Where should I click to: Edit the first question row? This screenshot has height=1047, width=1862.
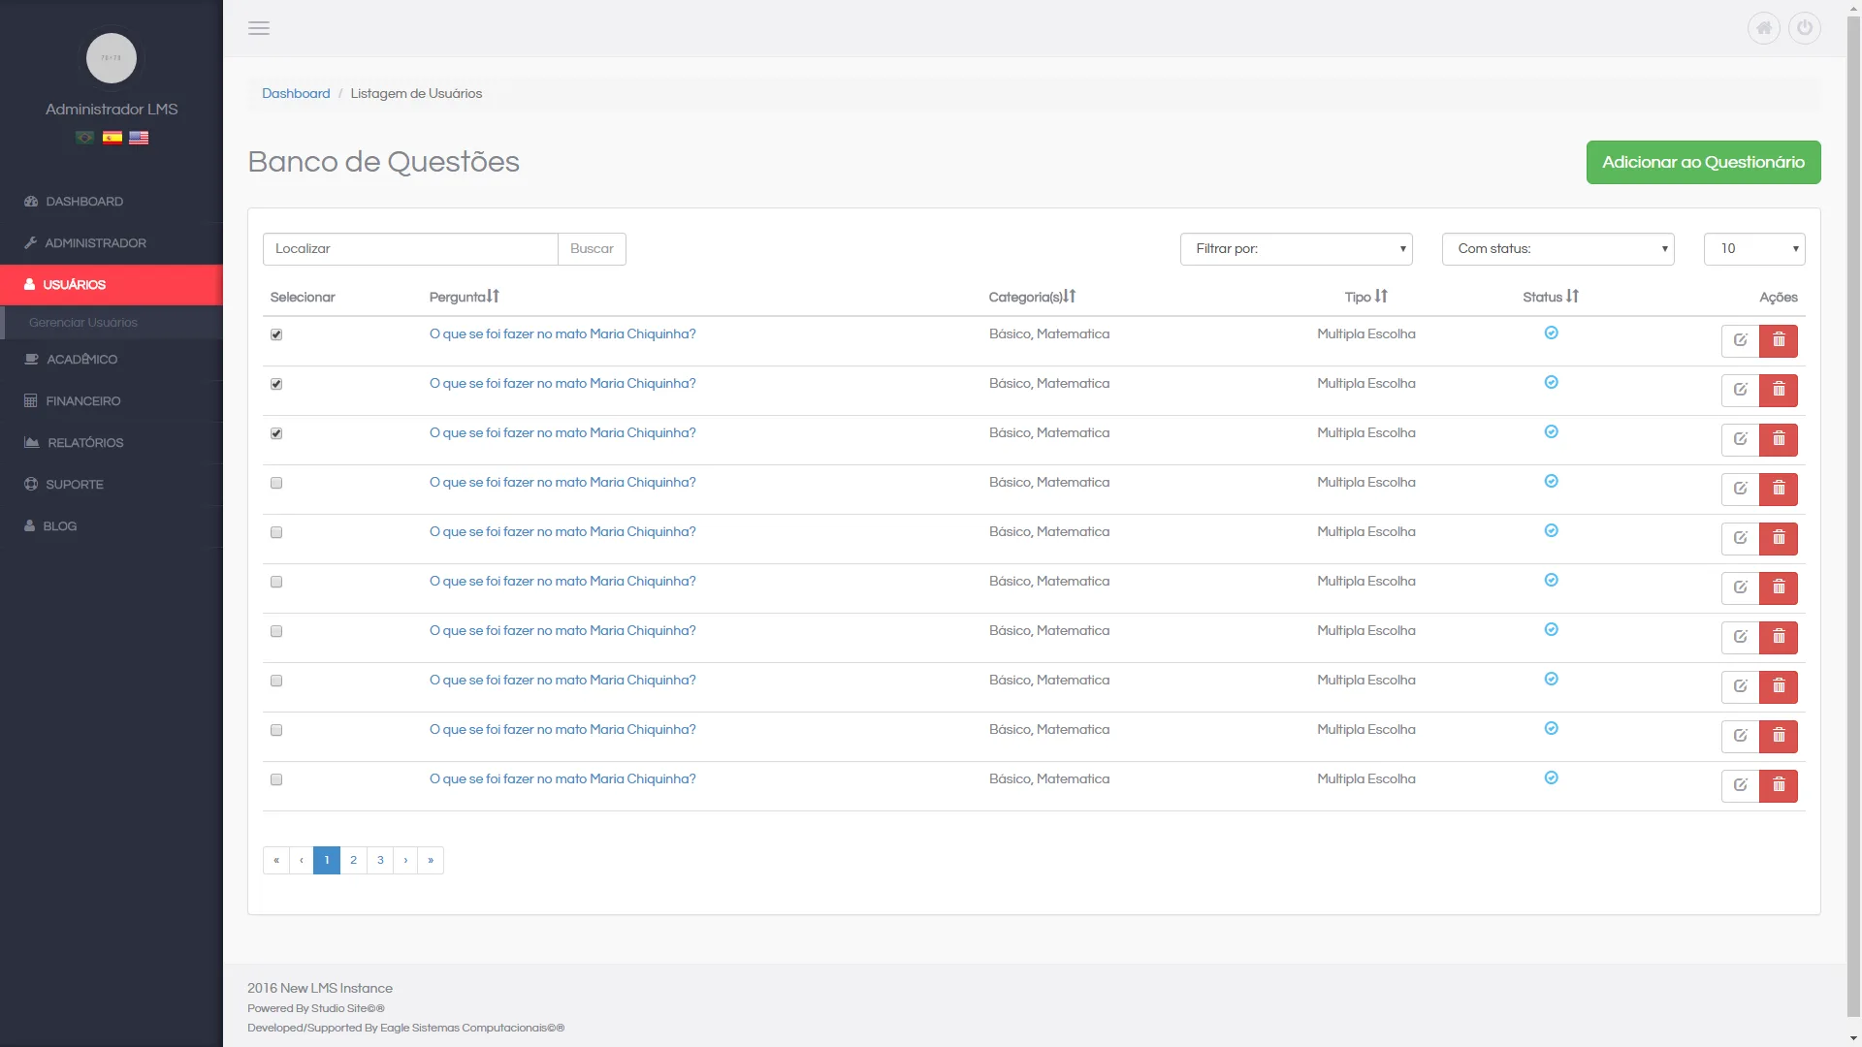point(1741,341)
